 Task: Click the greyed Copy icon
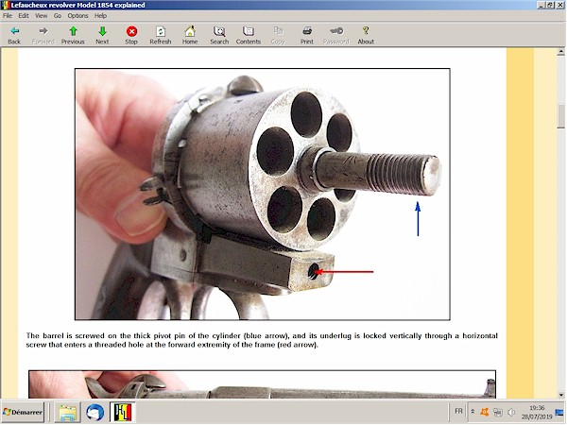coord(278,35)
